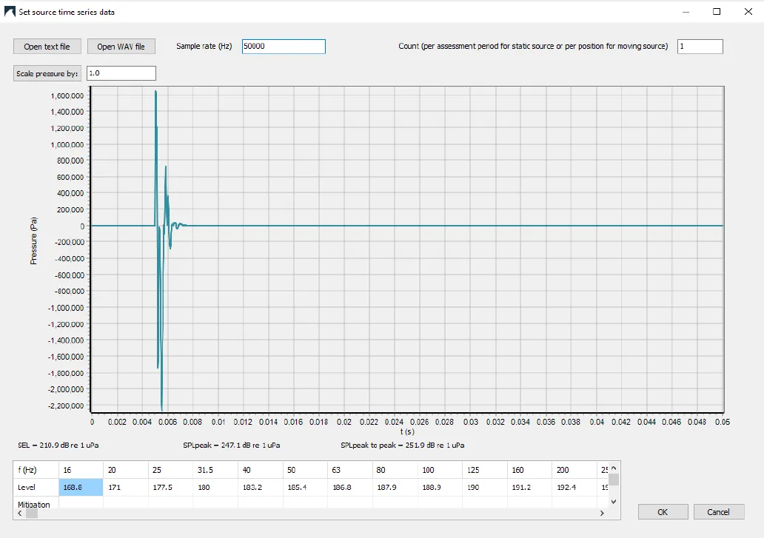This screenshot has height=538, width=764.
Task: Click the Sample rate (Hz) field
Action: pyautogui.click(x=284, y=47)
